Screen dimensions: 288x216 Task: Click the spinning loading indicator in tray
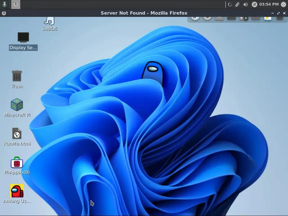[x=230, y=4]
